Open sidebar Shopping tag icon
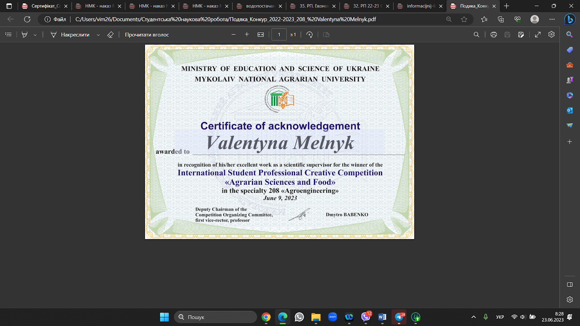The image size is (580, 326). [570, 50]
